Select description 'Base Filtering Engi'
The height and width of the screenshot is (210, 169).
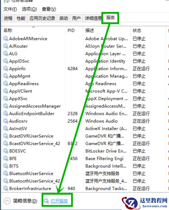click(x=104, y=158)
